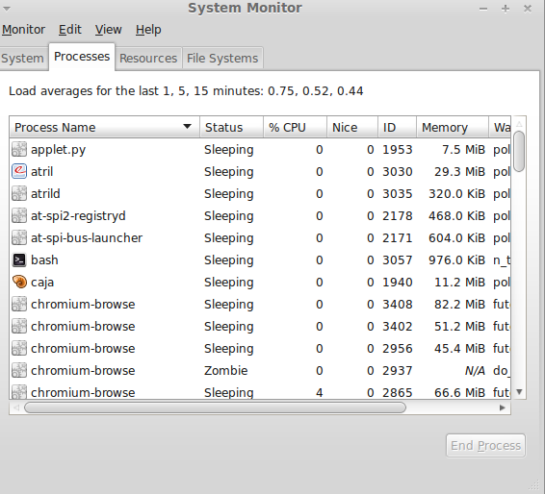Open the Monitor menu

pos(23,30)
